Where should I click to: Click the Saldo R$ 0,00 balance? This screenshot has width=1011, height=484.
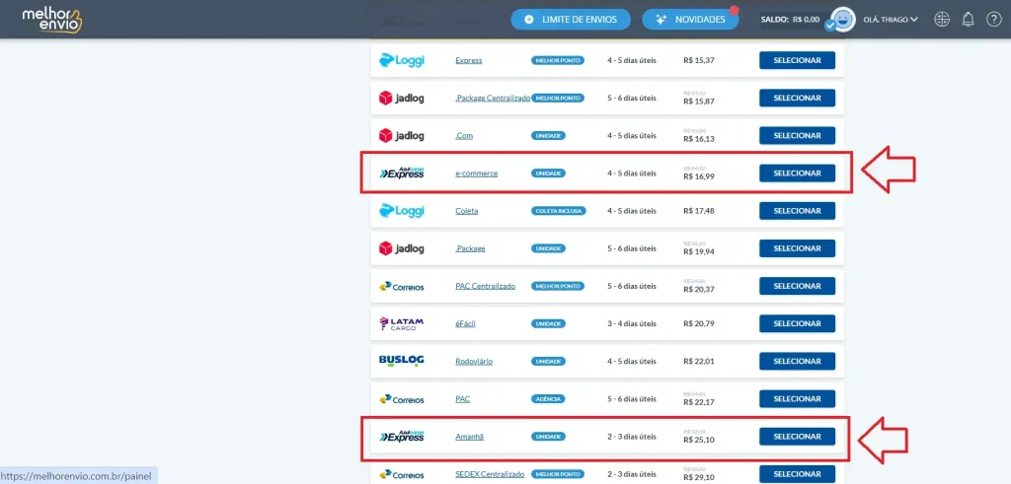point(790,20)
